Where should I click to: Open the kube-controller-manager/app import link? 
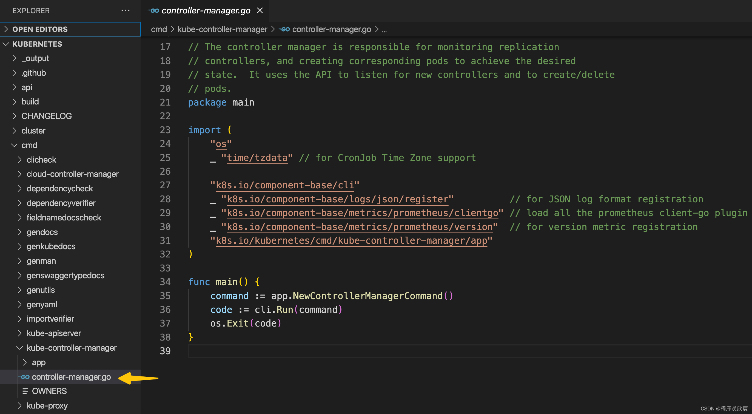click(x=352, y=241)
